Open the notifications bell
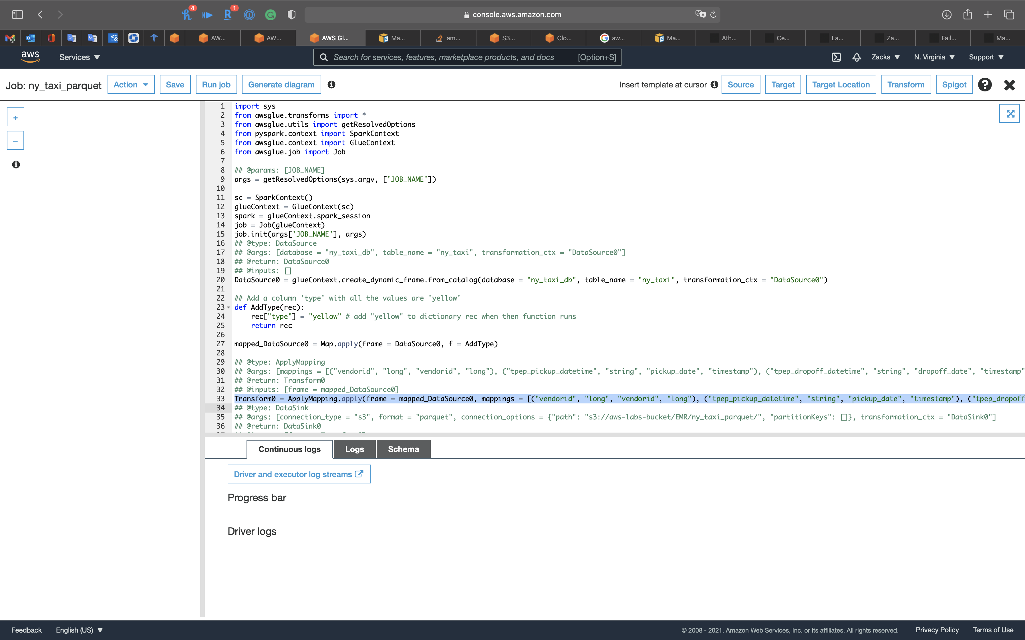Screen dimensions: 1025x640 [857, 57]
